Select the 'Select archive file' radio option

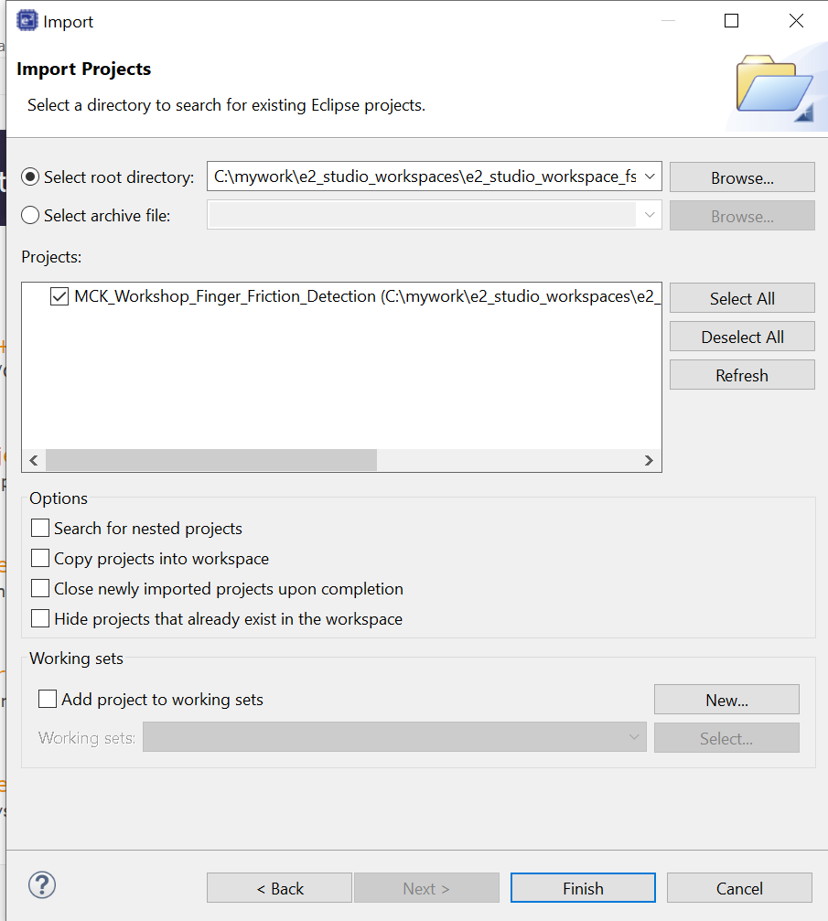click(x=31, y=216)
